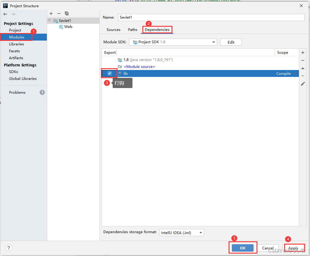Viewport: 310px width, 256px height.
Task: Collapse the Sevlet1 module tree node
Action: coord(50,20)
